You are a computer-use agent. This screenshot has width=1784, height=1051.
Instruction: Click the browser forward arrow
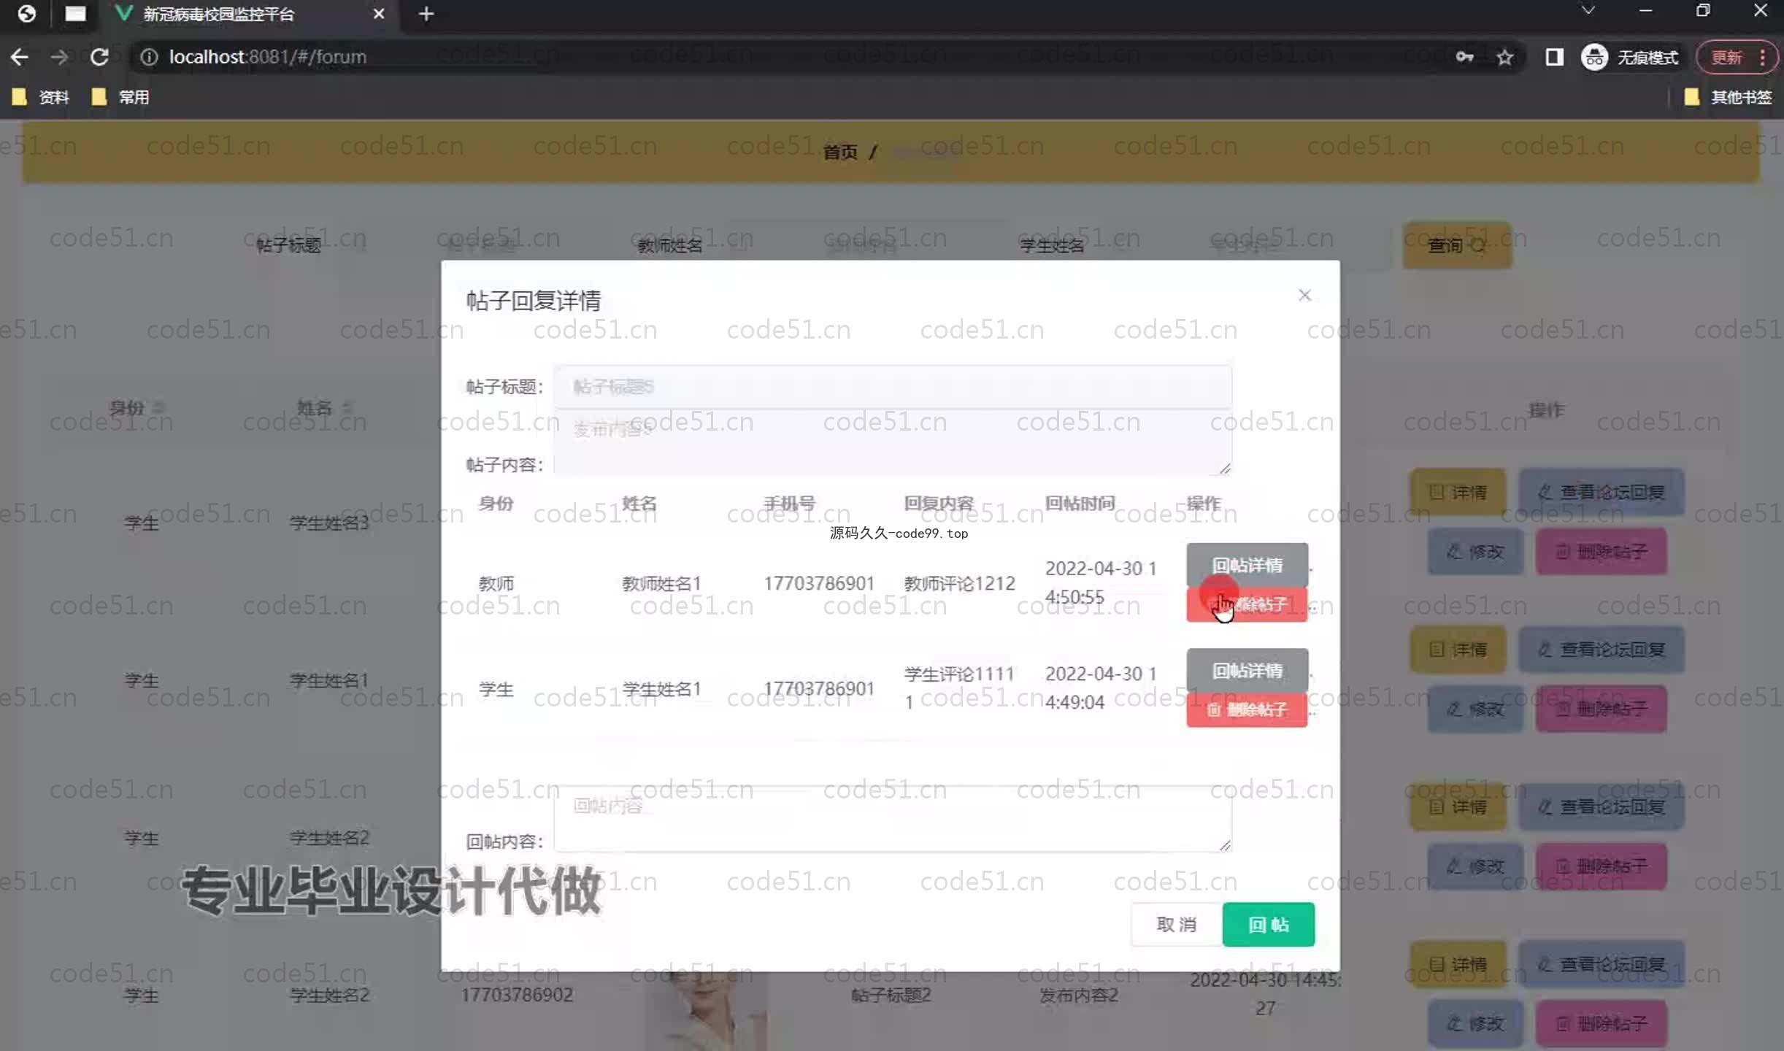[x=59, y=57]
